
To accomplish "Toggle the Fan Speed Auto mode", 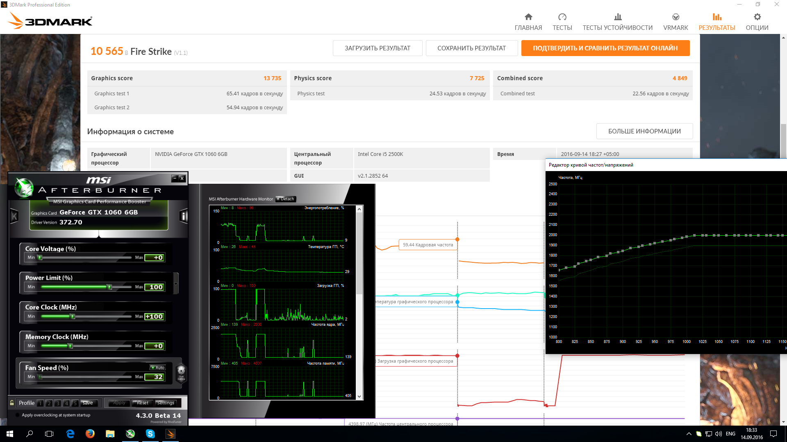I will click(158, 368).
